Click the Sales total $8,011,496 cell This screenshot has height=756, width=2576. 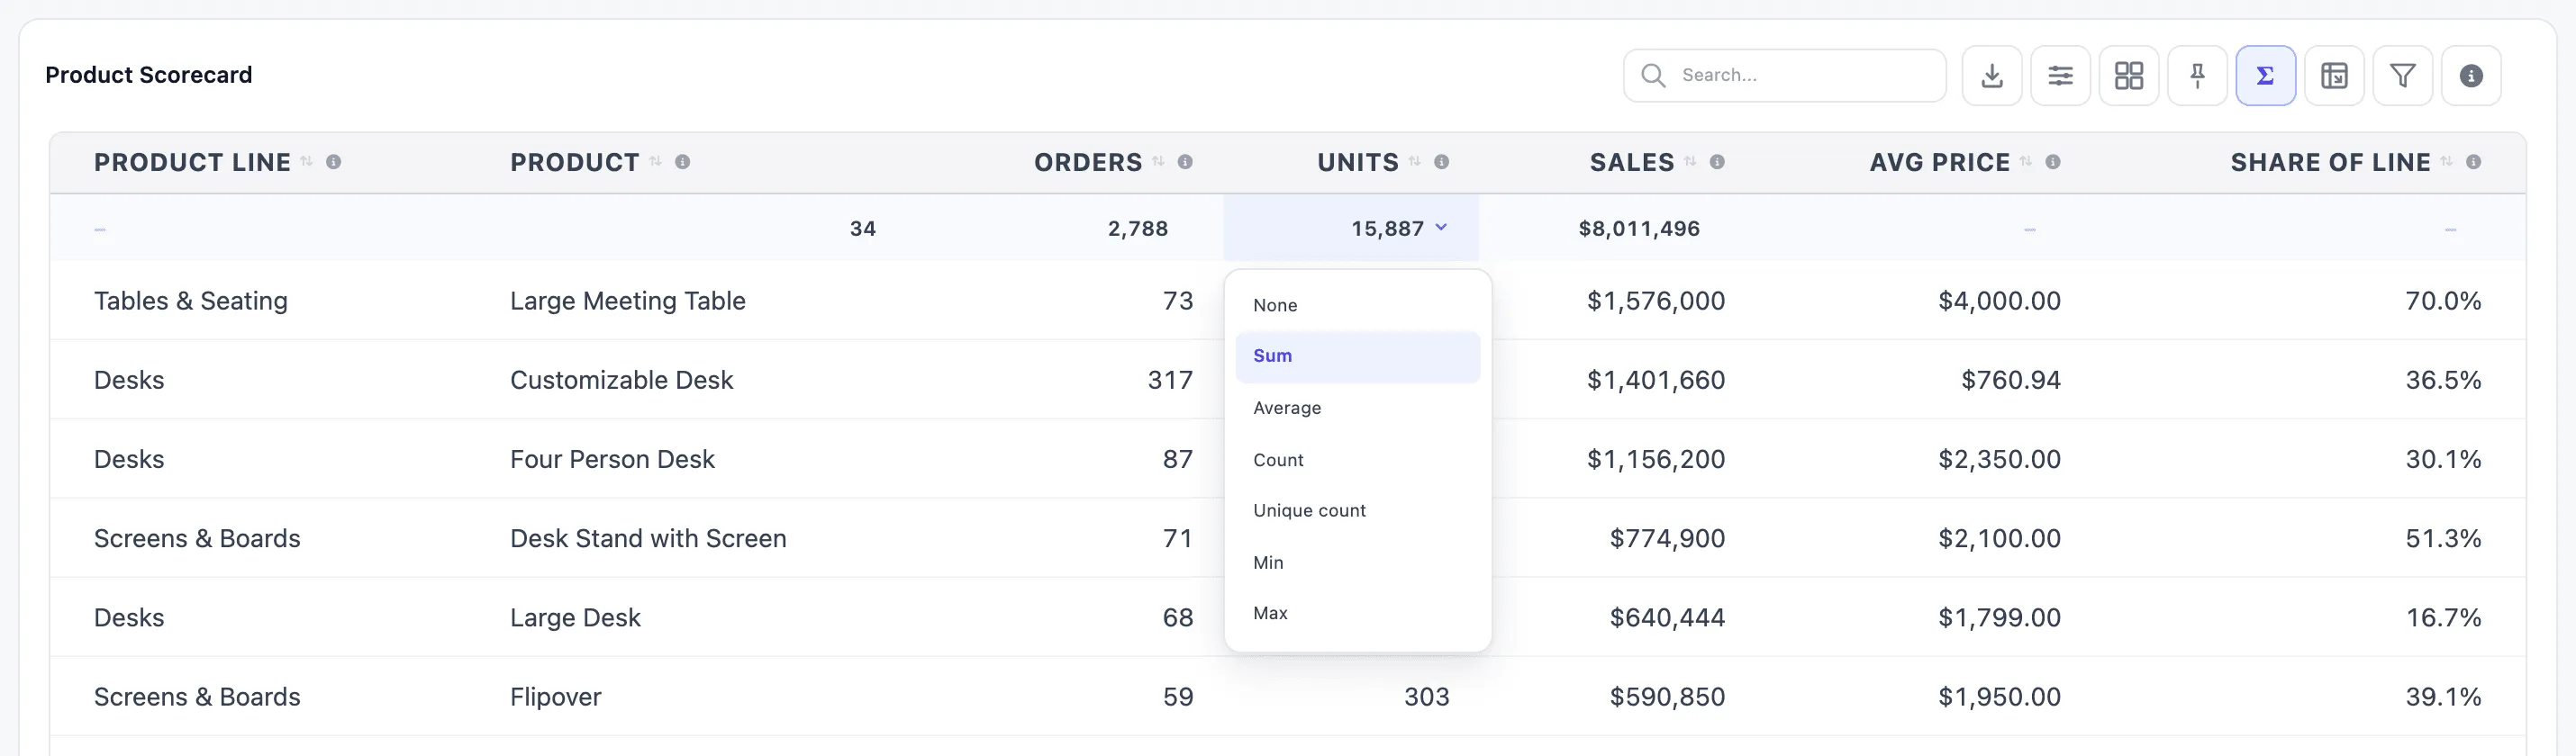1639,229
